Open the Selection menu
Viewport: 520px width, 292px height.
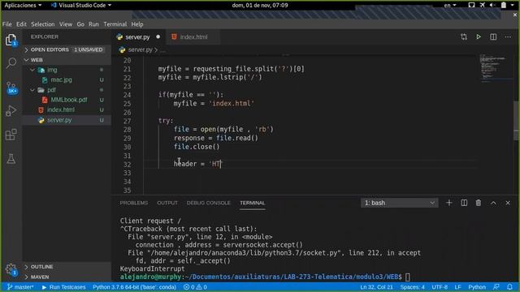43,24
